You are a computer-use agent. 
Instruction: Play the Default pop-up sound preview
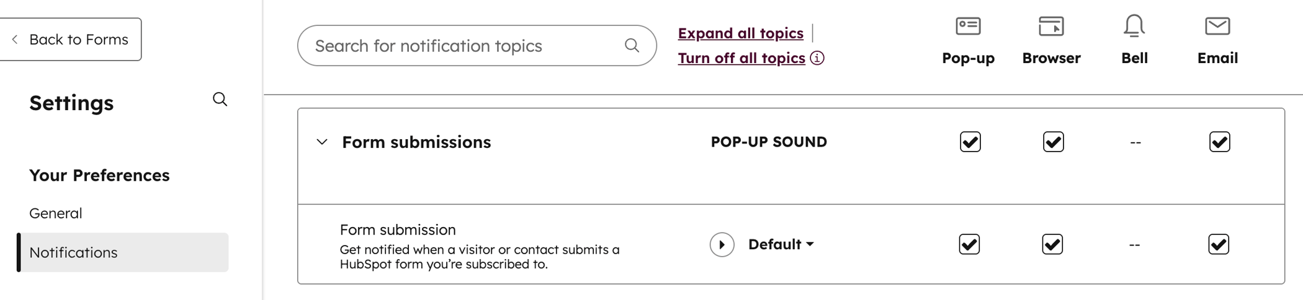(722, 244)
